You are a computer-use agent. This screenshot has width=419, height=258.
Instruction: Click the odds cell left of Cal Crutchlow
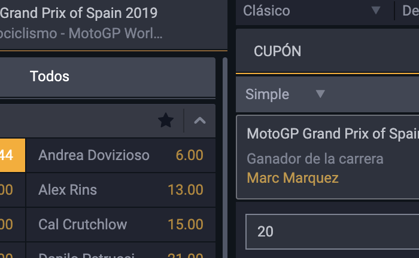point(13,225)
